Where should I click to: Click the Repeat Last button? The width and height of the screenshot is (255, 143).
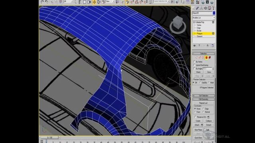tap(203, 103)
